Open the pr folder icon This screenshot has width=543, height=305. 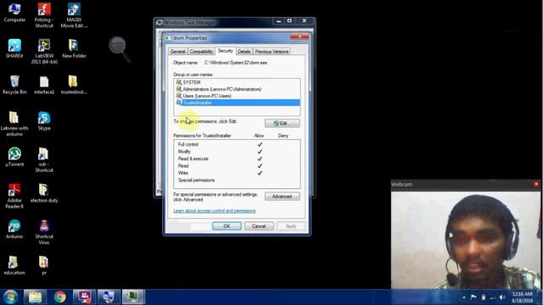tap(43, 265)
